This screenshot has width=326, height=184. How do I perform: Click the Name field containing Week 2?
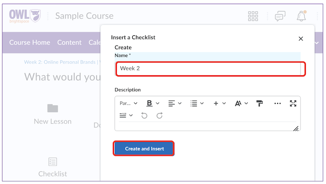pyautogui.click(x=210, y=69)
